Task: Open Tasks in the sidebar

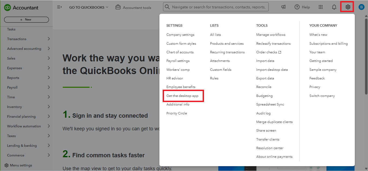Action: point(11,29)
